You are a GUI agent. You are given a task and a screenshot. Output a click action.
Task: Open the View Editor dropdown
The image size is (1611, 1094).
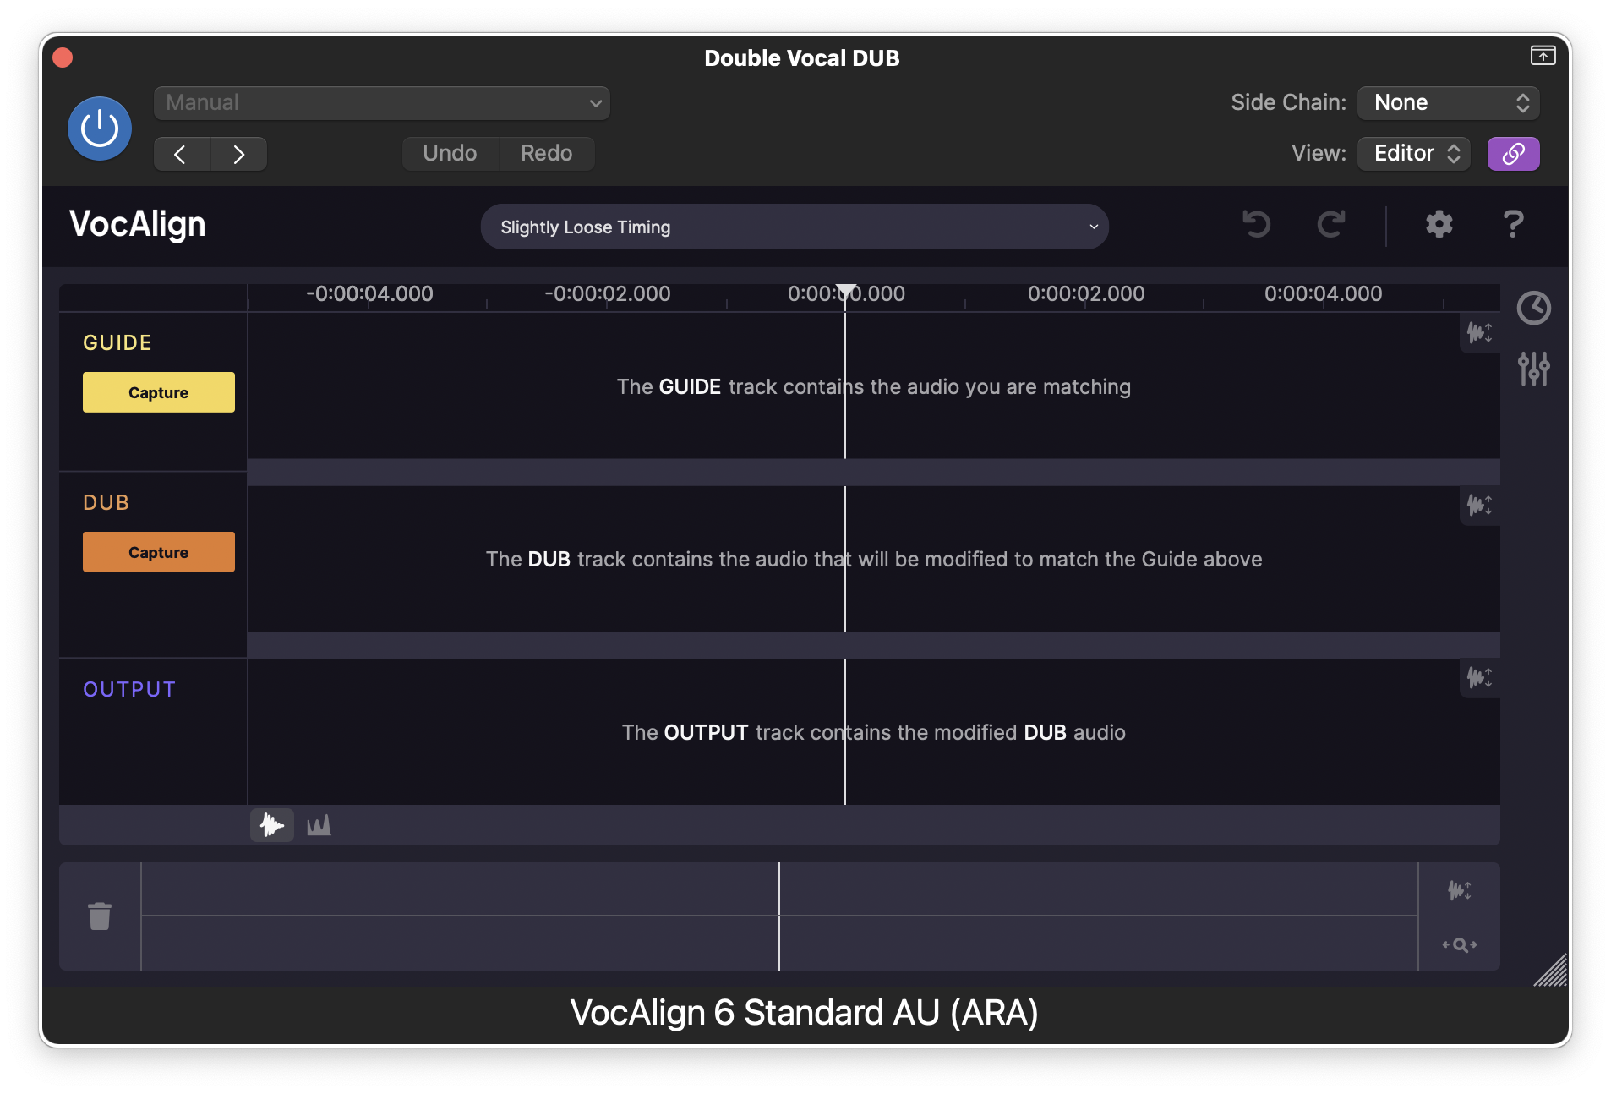click(1414, 154)
